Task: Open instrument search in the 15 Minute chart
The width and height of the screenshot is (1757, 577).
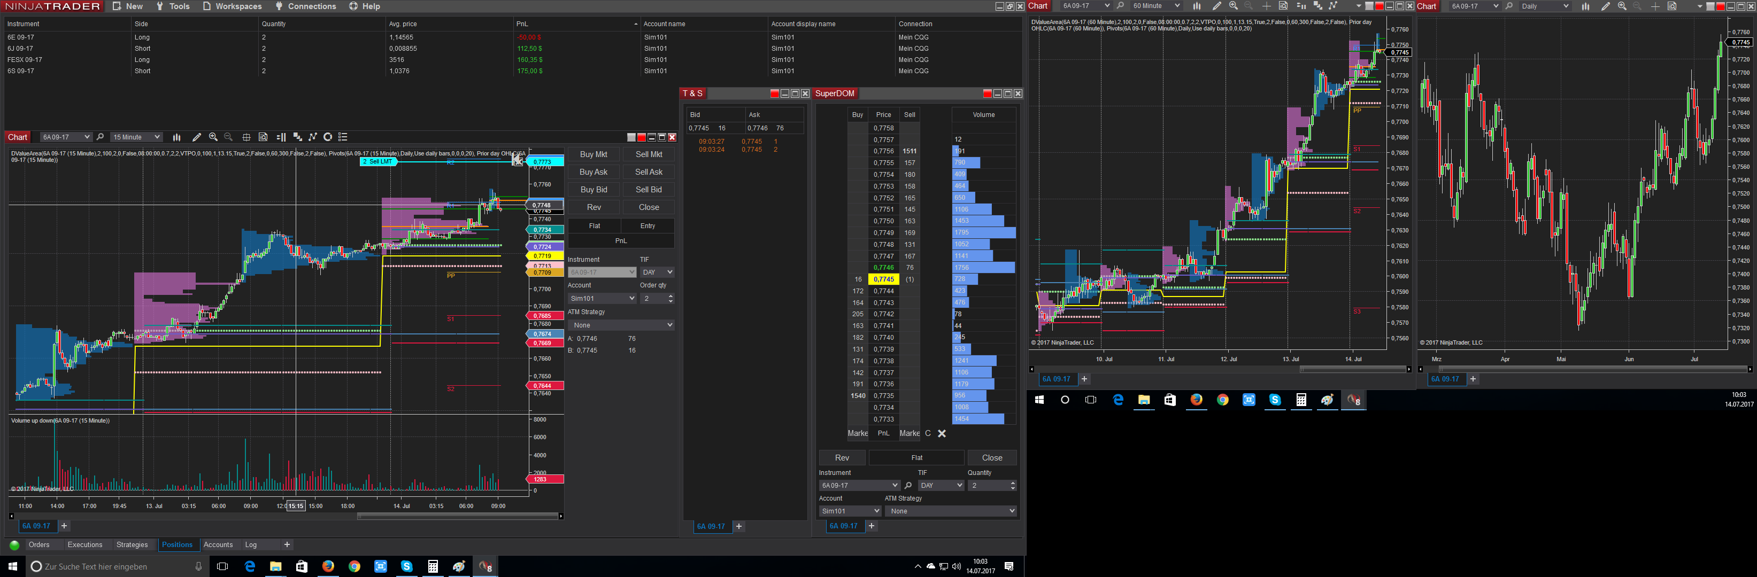Action: tap(101, 137)
